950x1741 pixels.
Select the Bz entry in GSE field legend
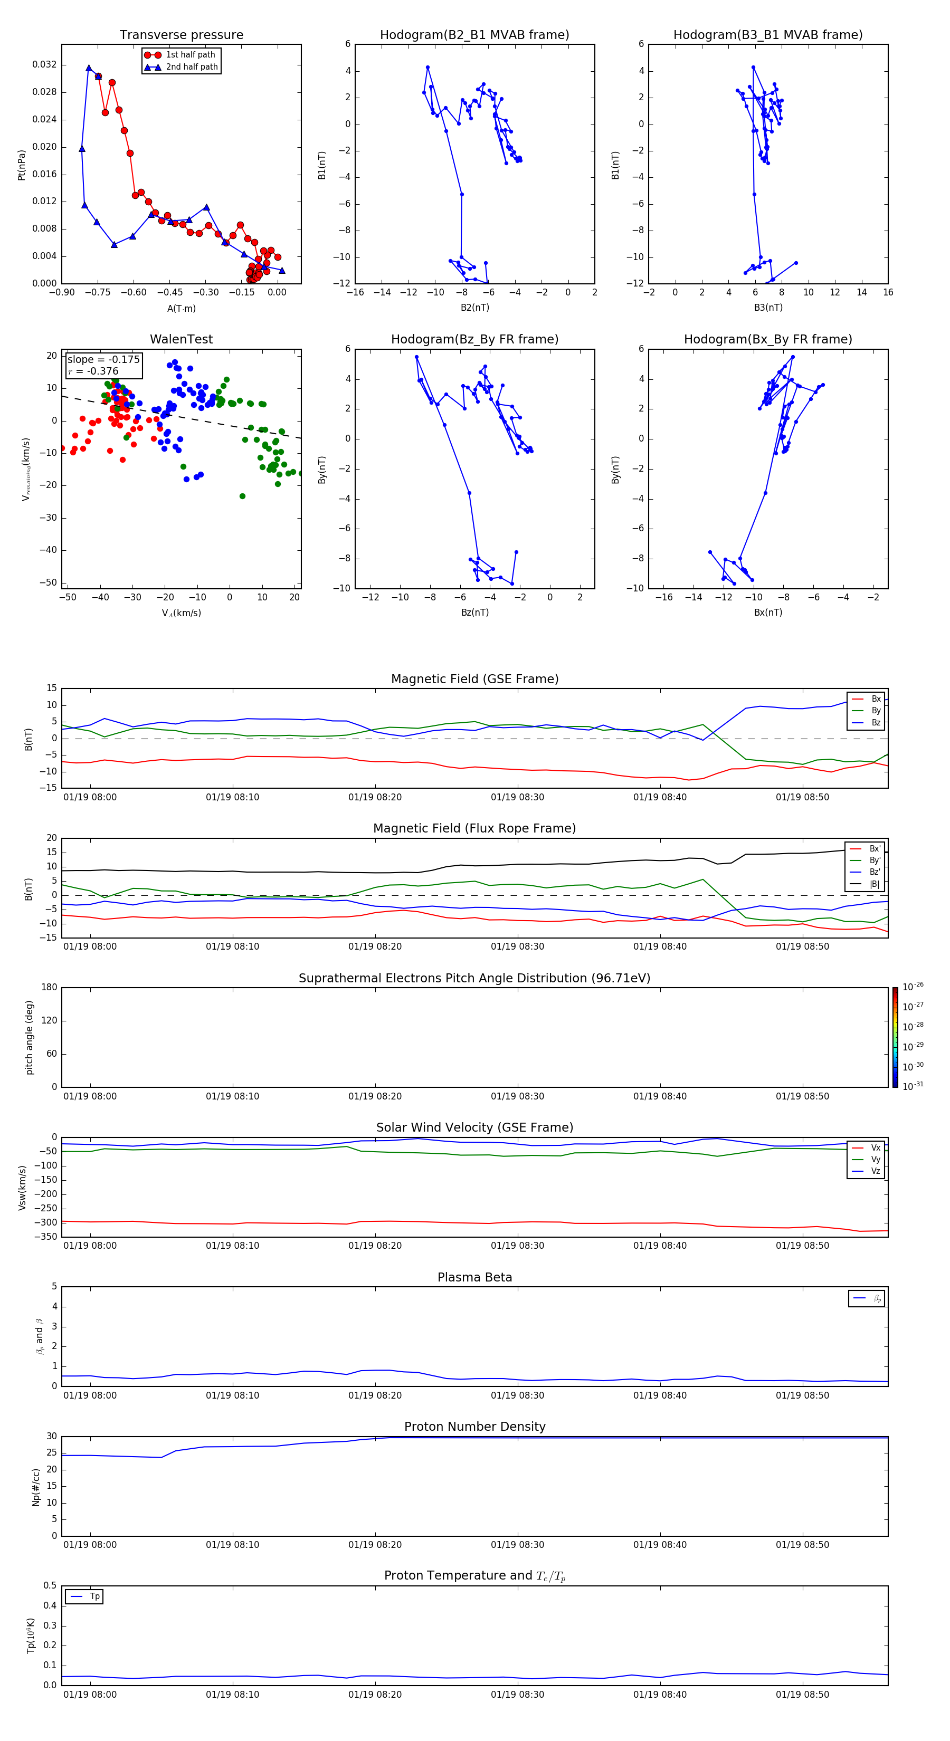pyautogui.click(x=866, y=723)
